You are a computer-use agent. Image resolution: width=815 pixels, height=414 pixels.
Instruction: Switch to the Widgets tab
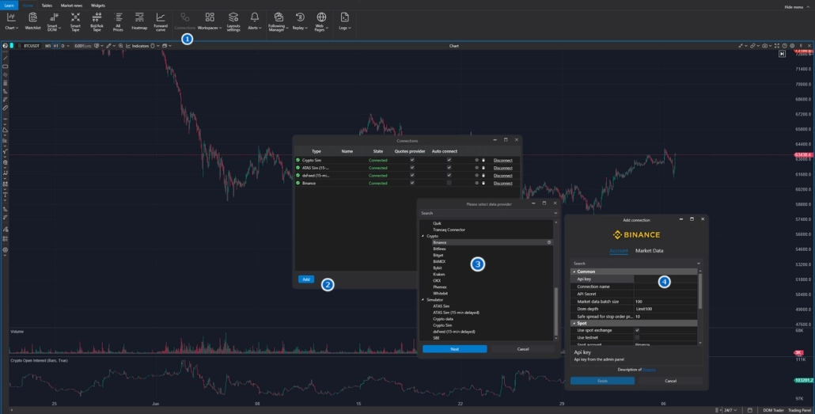click(x=97, y=6)
